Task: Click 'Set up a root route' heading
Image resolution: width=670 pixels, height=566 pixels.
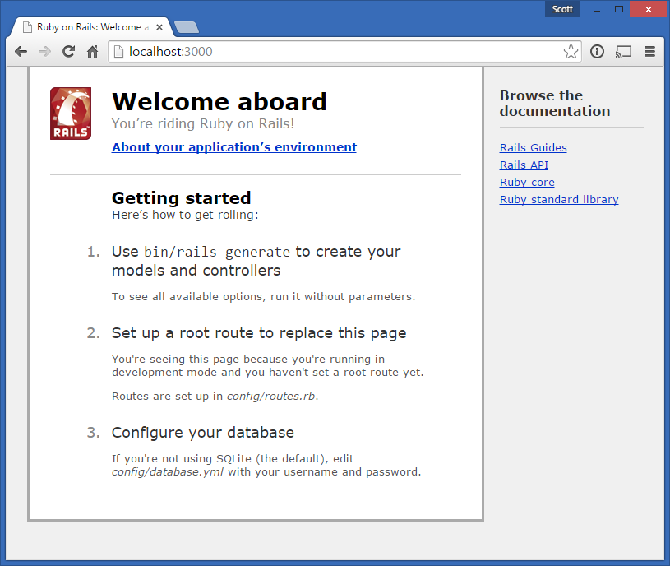Action: 259,333
